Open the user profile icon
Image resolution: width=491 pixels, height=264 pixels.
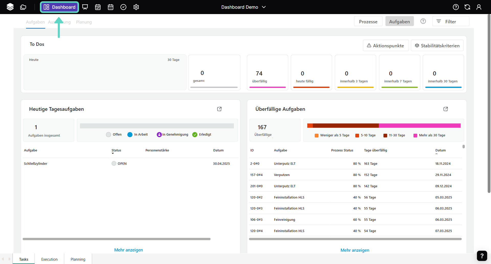479,7
